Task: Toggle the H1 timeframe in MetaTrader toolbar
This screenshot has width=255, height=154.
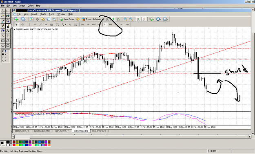Action: tap(105, 24)
